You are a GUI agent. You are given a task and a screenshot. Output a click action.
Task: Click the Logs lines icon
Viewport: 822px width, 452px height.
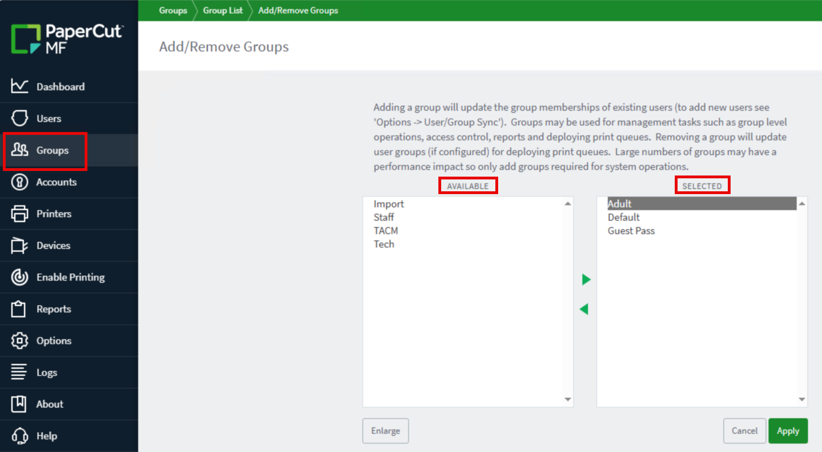(x=20, y=372)
